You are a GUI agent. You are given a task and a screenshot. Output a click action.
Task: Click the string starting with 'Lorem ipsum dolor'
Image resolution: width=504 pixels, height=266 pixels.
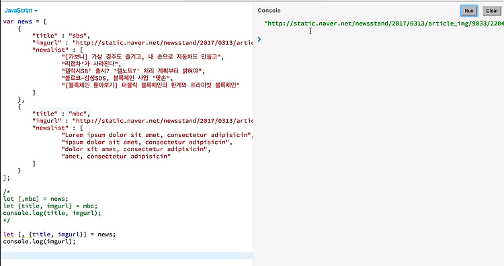pyautogui.click(x=157, y=135)
